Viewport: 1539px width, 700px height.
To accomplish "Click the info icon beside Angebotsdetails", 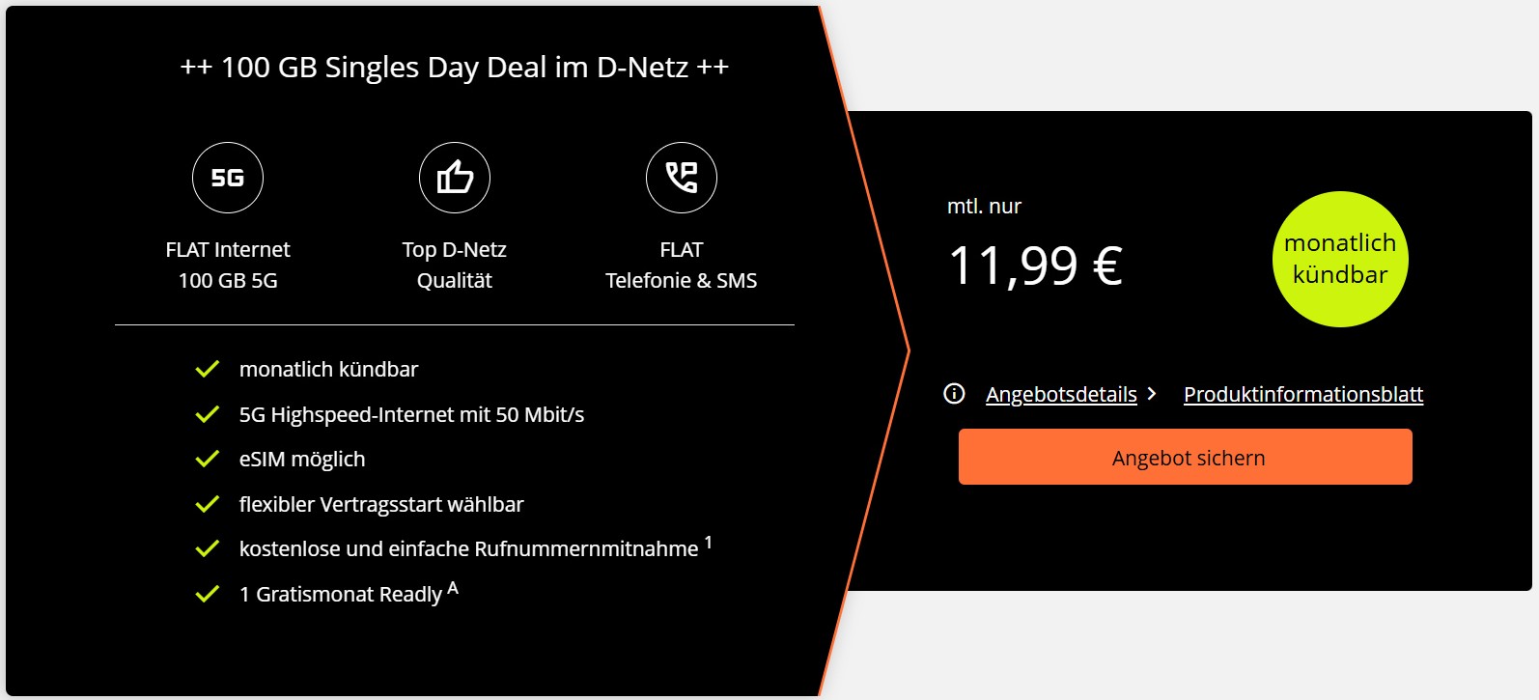I will point(954,394).
